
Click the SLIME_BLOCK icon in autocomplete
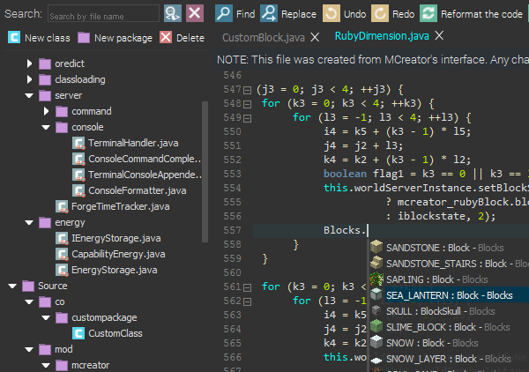point(376,326)
